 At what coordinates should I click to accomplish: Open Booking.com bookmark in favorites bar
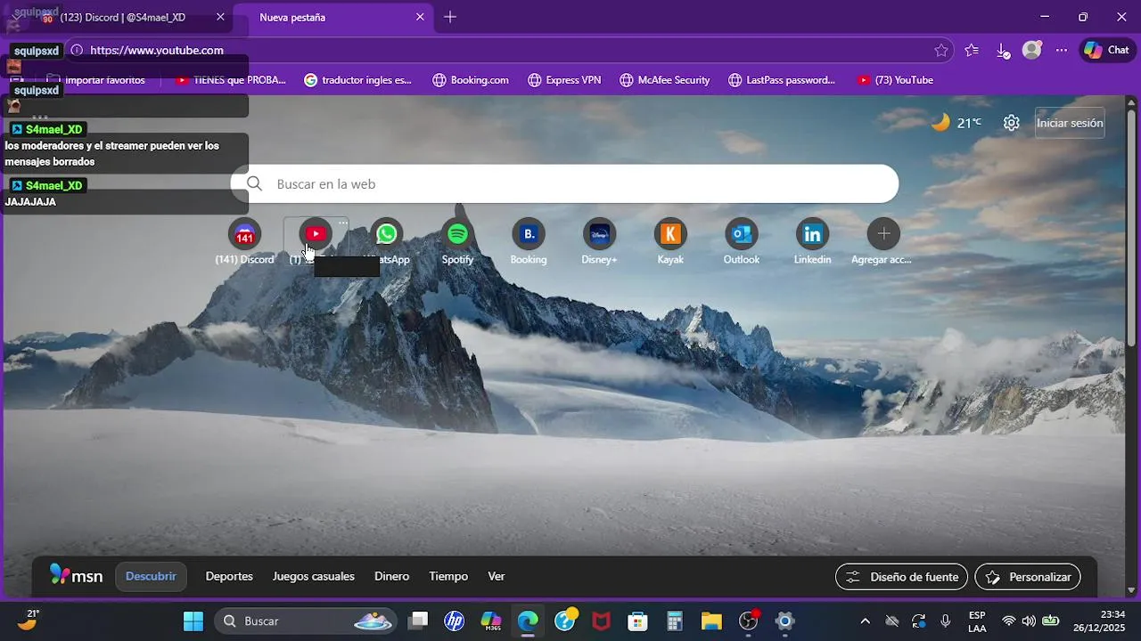(x=471, y=80)
